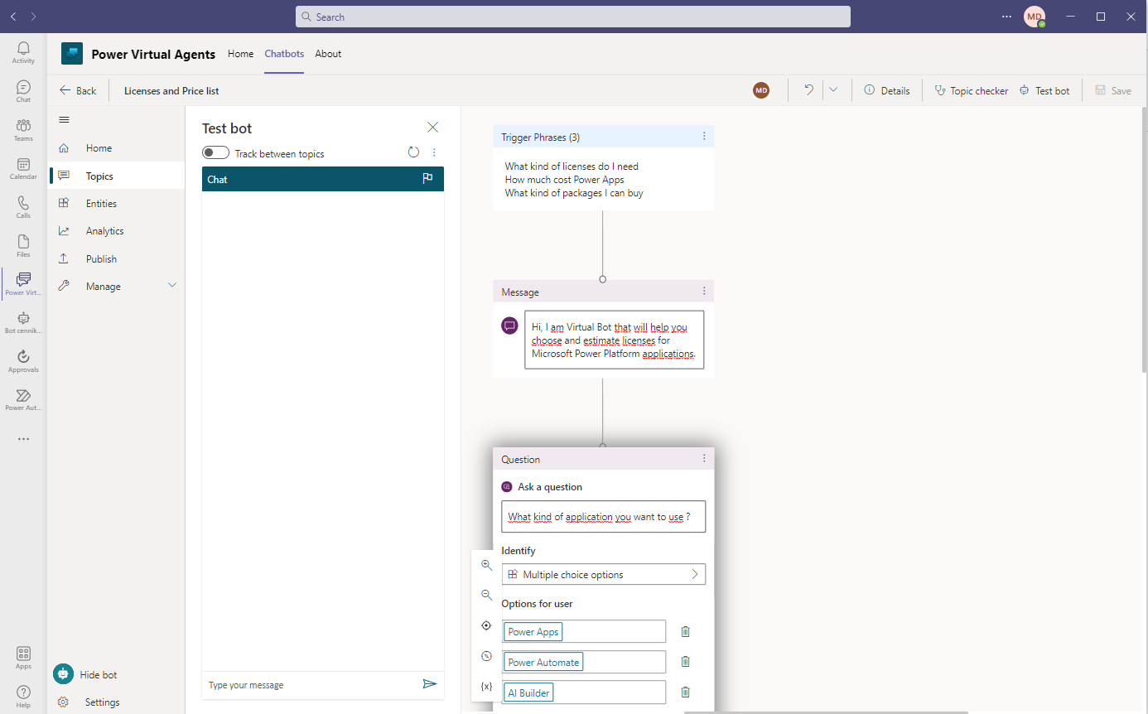Switch to the Chatbots tab
1148x714 pixels.
284,54
